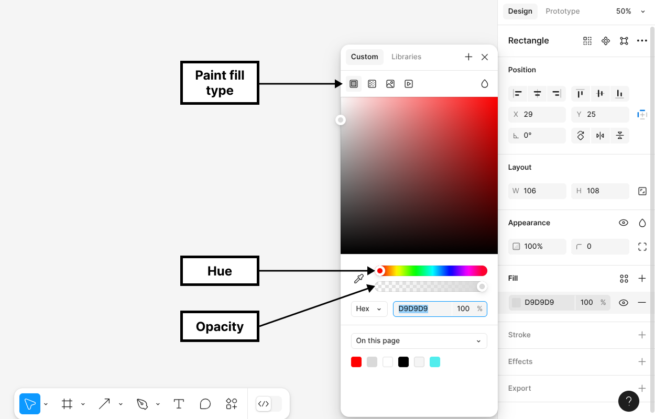Open the 50% zoom level dropdown

click(x=630, y=11)
